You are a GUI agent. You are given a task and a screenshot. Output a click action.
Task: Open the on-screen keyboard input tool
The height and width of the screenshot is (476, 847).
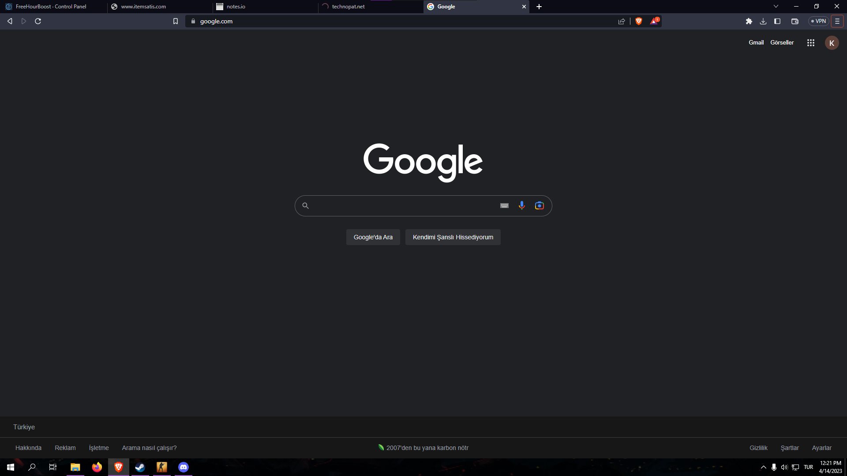point(504,206)
